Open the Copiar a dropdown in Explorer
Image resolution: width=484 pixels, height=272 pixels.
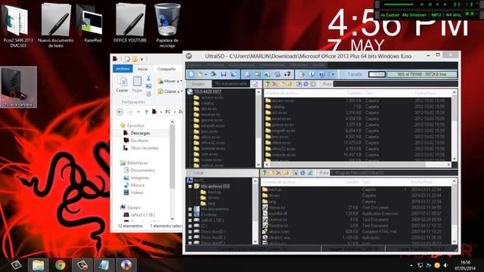[x=169, y=91]
